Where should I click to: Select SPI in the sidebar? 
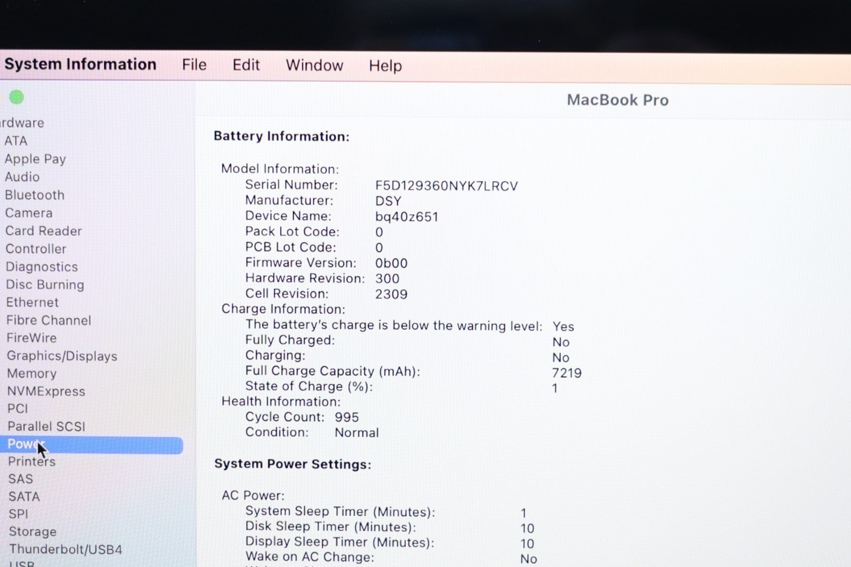19,514
